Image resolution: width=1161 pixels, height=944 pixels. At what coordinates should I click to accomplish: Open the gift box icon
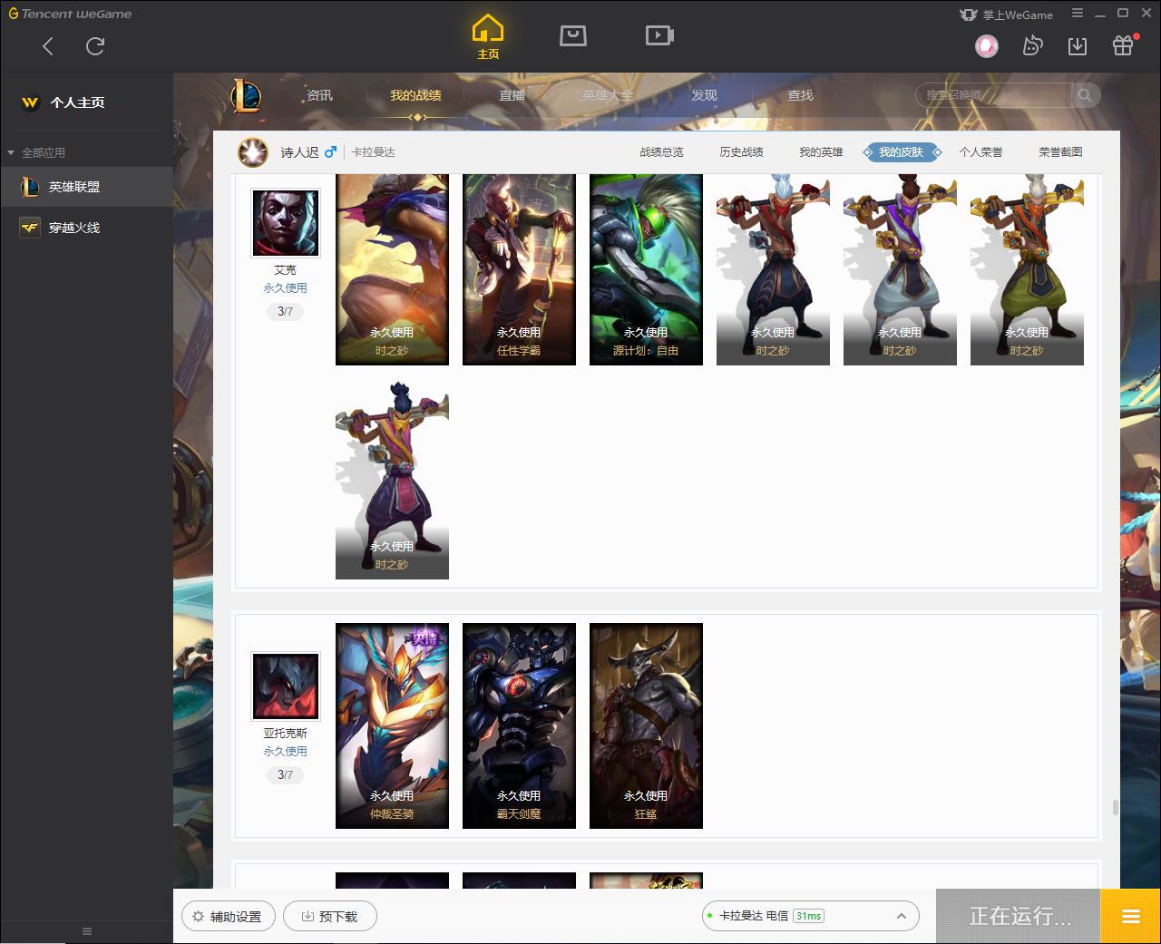(x=1123, y=45)
